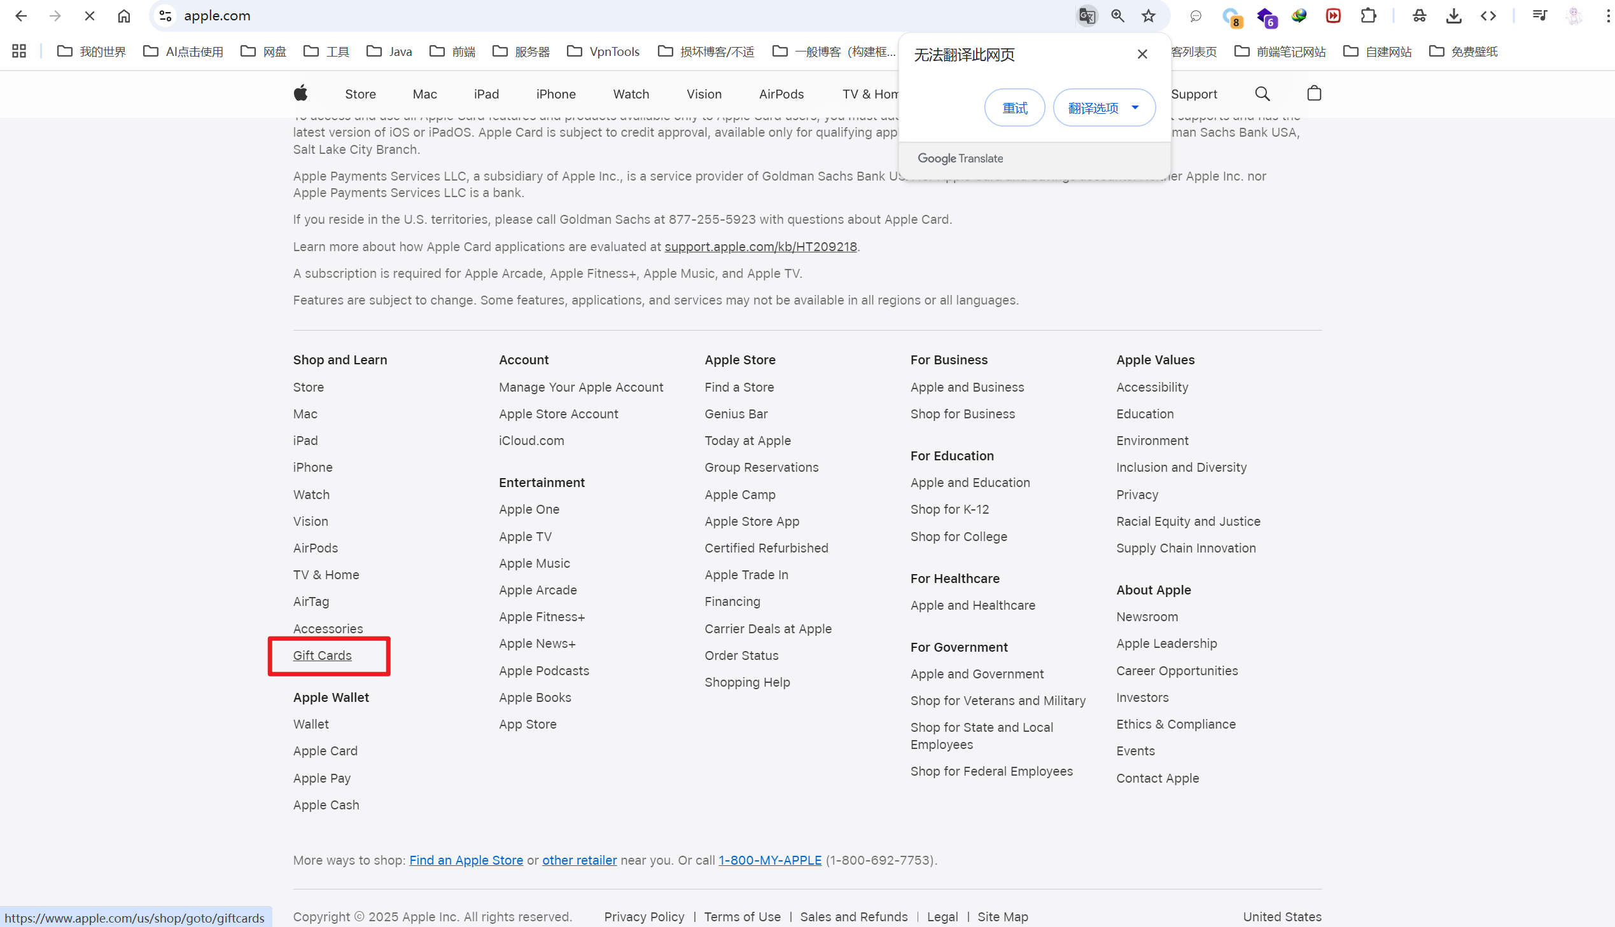The height and width of the screenshot is (927, 1615).
Task: Open the Watch navigation menu
Action: tap(631, 94)
